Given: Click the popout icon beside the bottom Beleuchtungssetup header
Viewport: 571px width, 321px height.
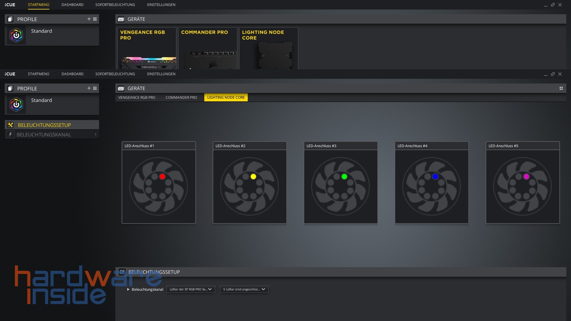Looking at the screenshot, I should click(122, 272).
